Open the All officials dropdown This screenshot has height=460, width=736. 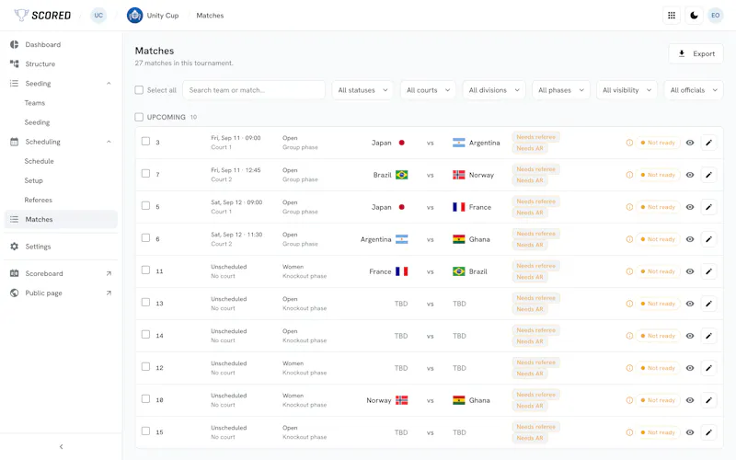pos(694,90)
